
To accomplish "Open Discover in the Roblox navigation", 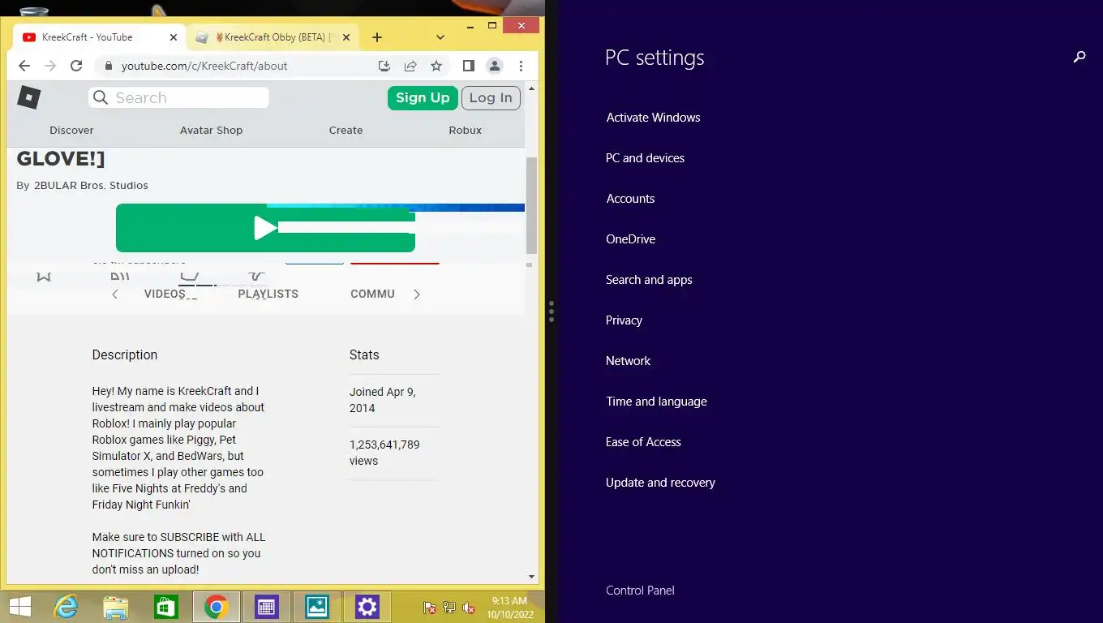I will (71, 130).
